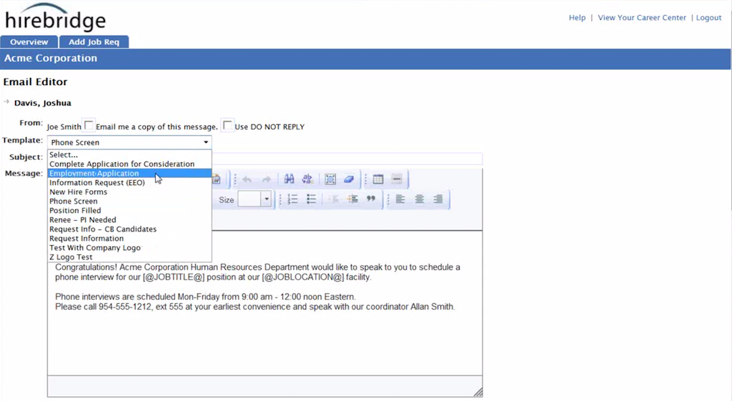
Task: Center-align text in the editor
Action: (x=419, y=199)
